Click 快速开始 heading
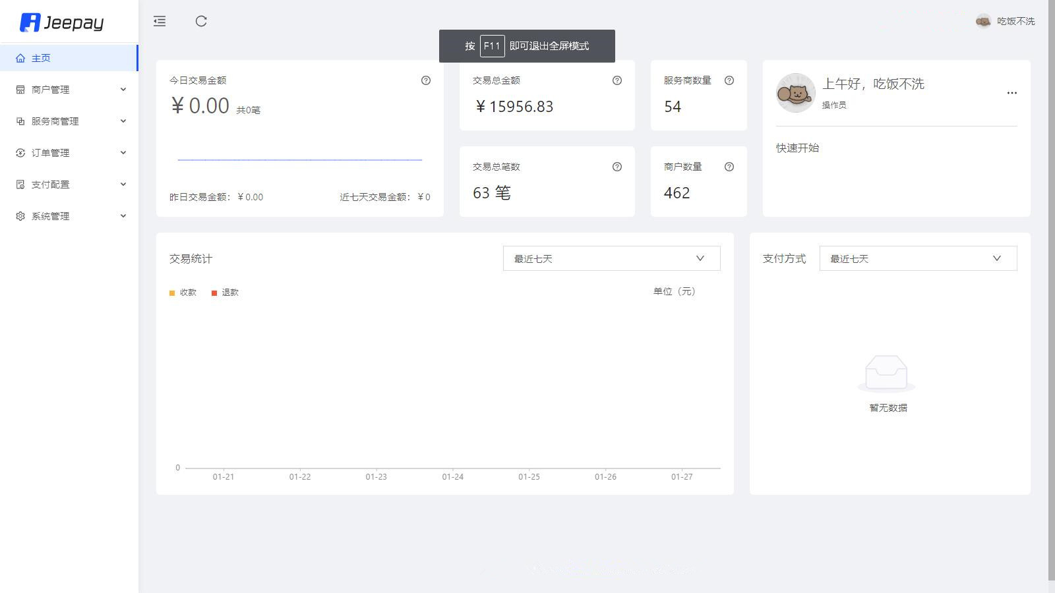This screenshot has width=1055, height=593. point(797,148)
